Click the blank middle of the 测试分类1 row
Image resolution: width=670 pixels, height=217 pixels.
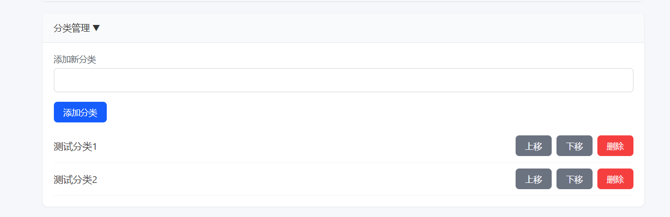303,146
